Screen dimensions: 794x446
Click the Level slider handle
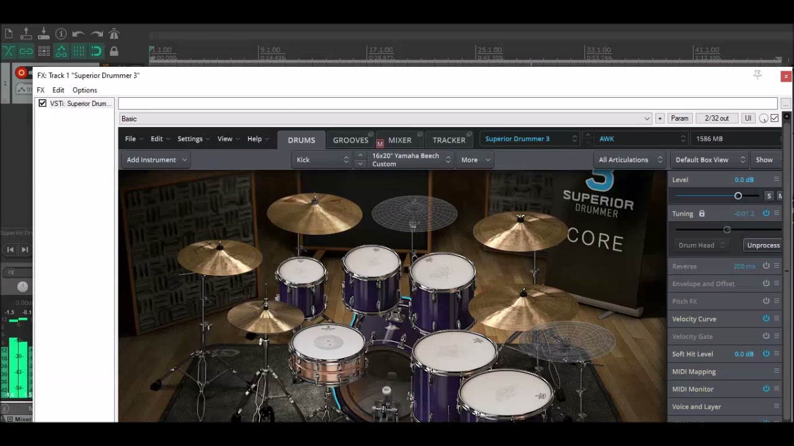point(738,196)
